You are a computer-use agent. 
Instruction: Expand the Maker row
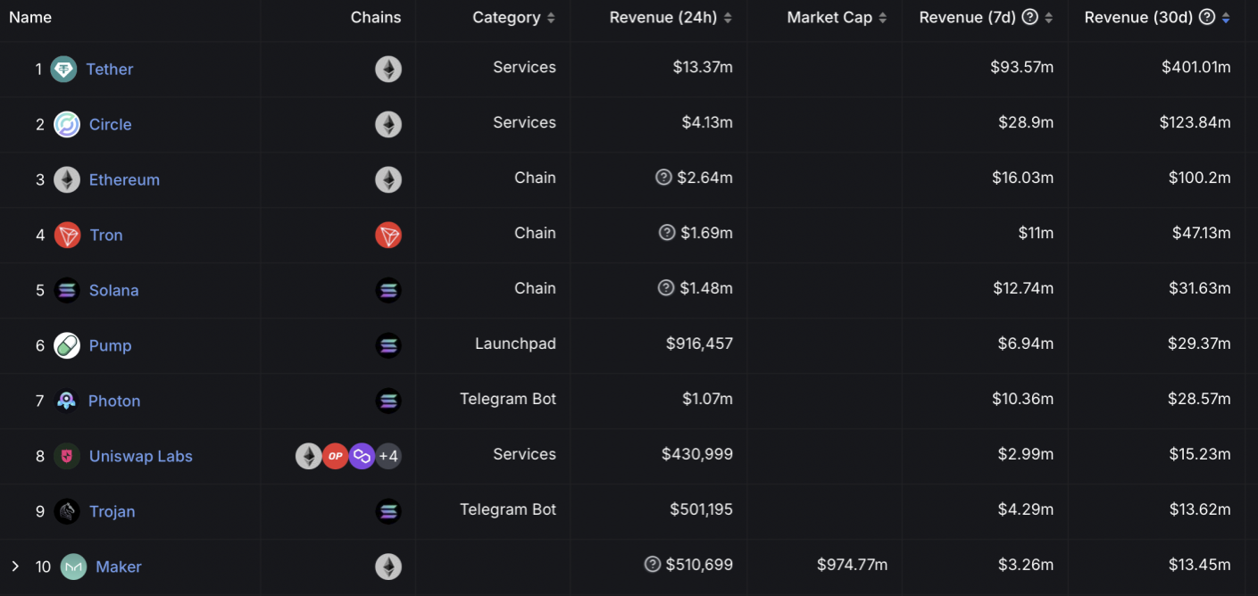[x=15, y=567]
